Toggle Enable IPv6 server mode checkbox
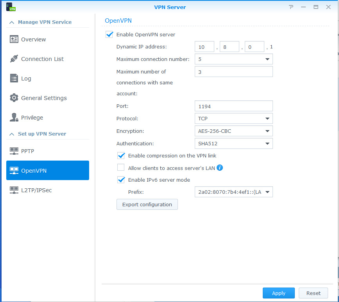Image resolution: width=339 pixels, height=302 pixels. coord(121,180)
